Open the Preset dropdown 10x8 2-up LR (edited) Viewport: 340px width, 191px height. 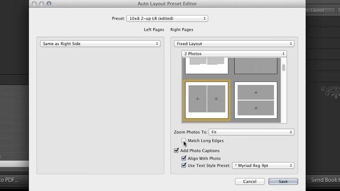tap(167, 19)
